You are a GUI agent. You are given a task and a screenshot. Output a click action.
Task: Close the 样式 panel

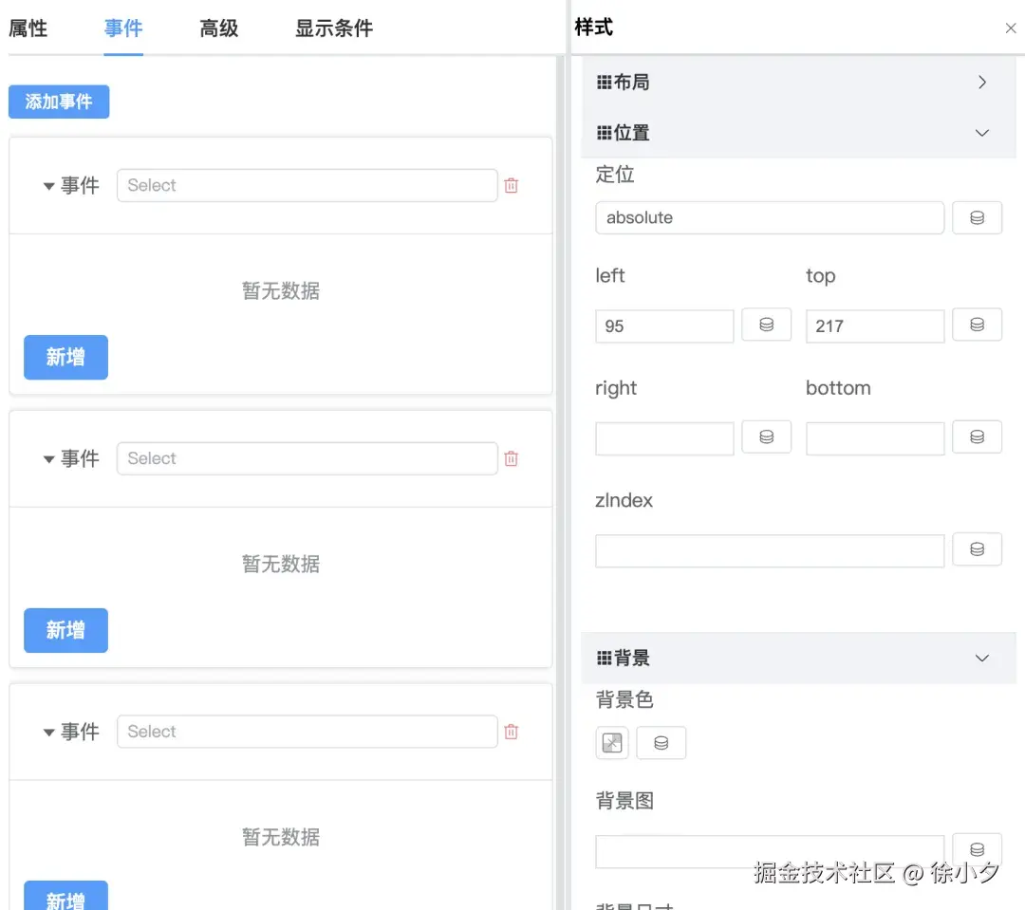click(x=1009, y=28)
